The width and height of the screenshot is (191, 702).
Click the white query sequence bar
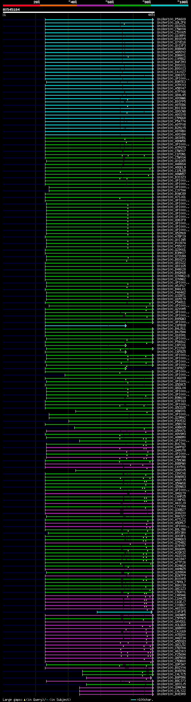click(78, 12)
